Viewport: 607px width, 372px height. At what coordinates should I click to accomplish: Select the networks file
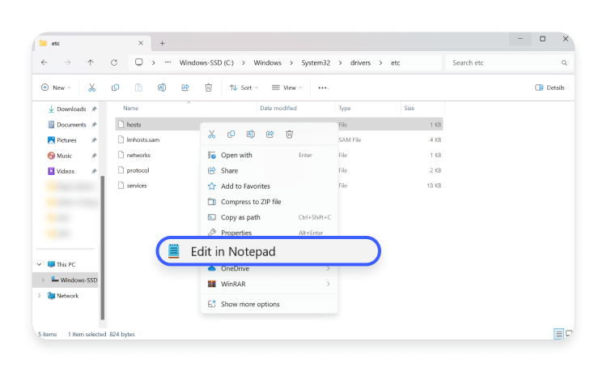(138, 155)
